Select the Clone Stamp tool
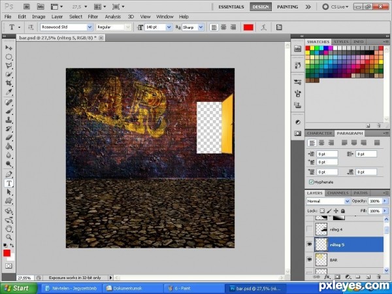392x294 pixels. pyautogui.click(x=8, y=120)
